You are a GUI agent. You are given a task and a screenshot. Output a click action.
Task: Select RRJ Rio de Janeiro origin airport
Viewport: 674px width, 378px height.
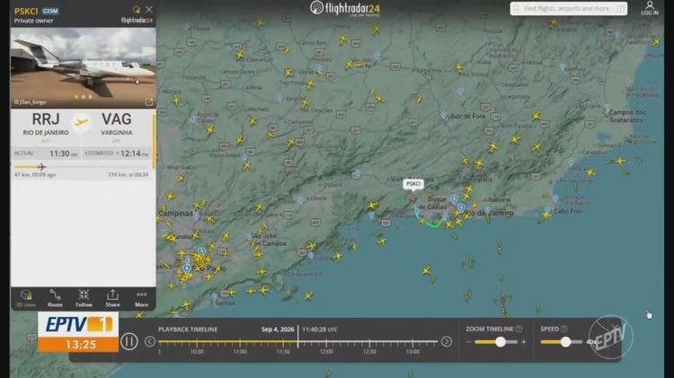46,123
